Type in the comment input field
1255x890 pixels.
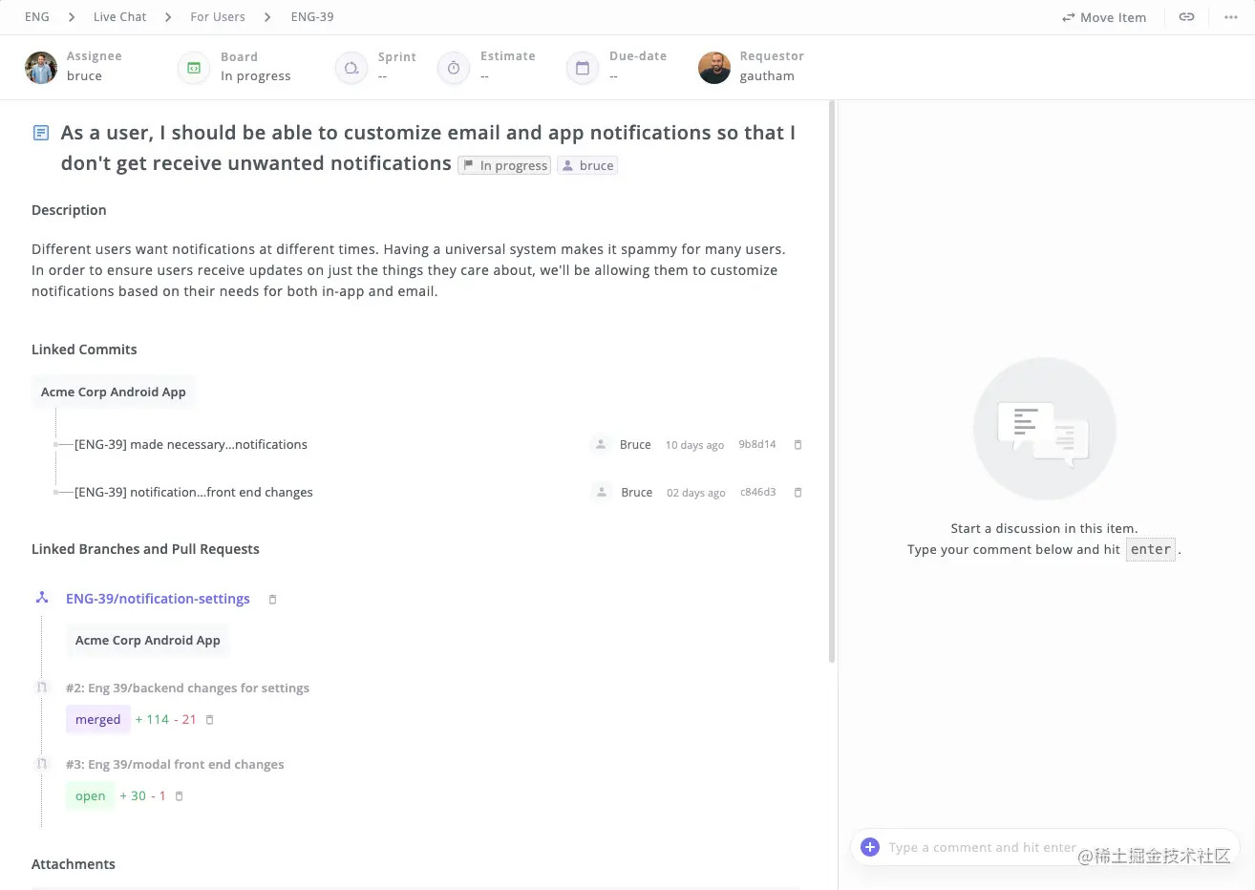(982, 847)
